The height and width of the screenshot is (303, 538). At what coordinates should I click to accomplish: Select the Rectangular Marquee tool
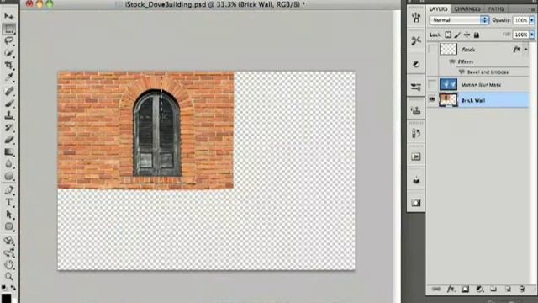coord(9,29)
